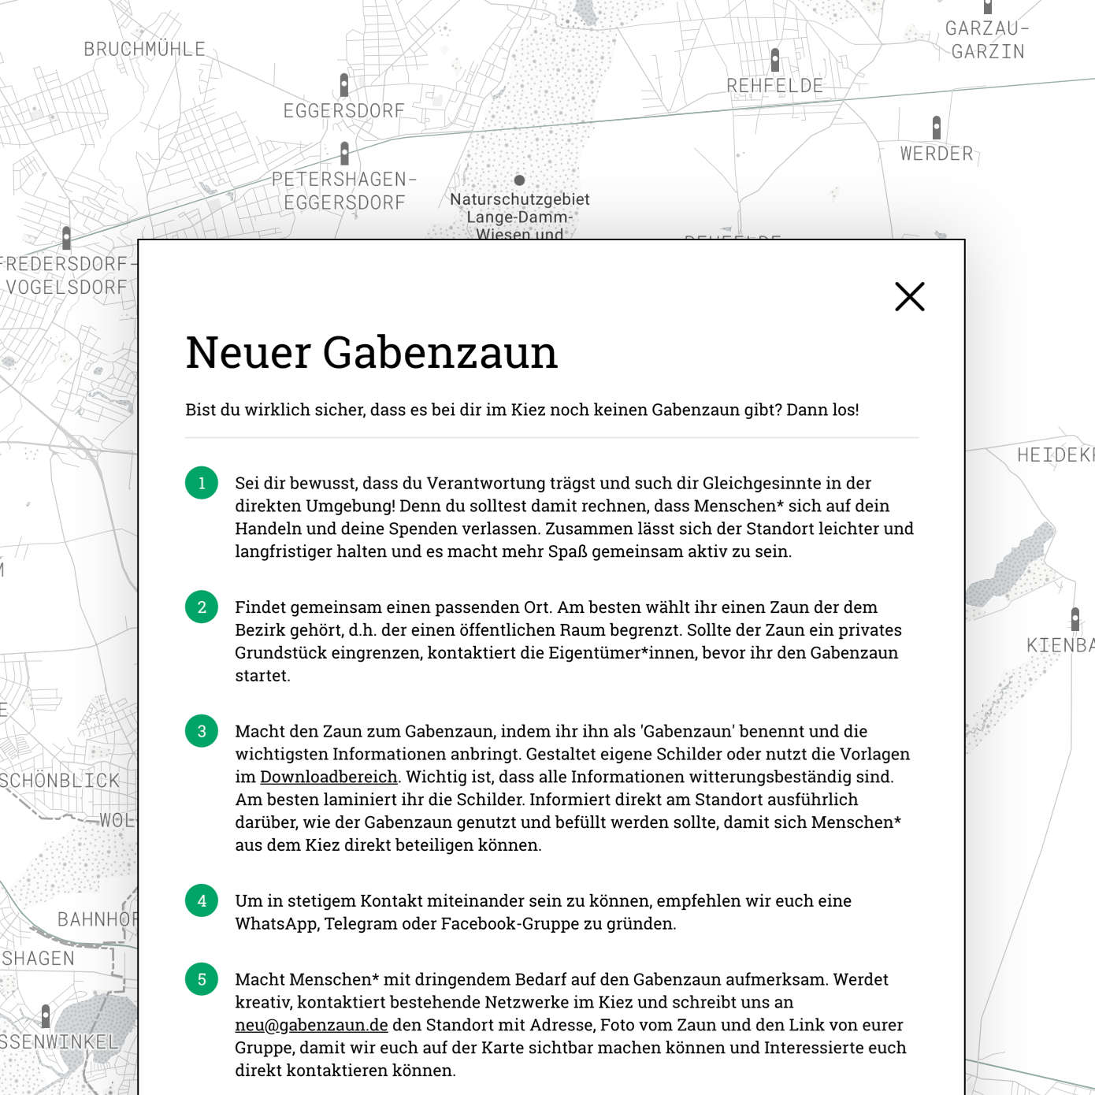Click the 'SCHÖNBLICK' map label
This screenshot has height=1095, width=1095.
[60, 781]
